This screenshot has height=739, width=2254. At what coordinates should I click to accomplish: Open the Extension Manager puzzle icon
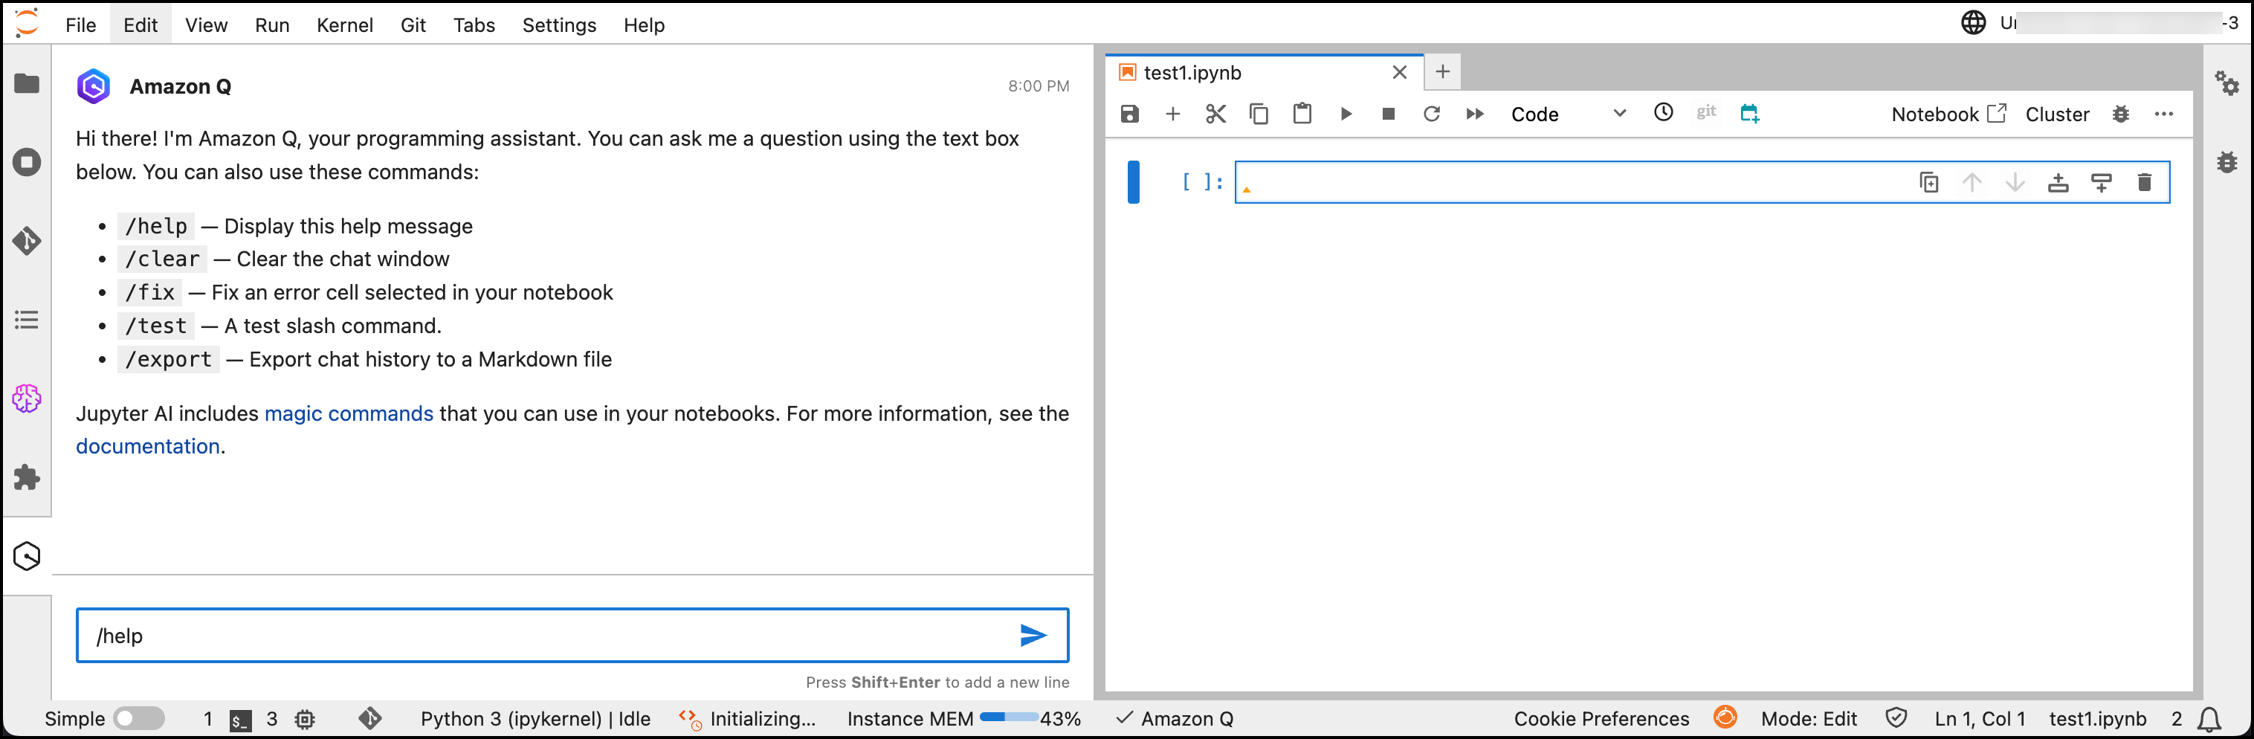click(x=27, y=477)
